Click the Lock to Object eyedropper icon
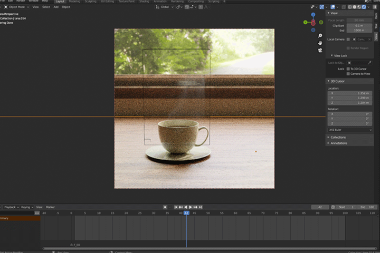This screenshot has height=253, width=380. pyautogui.click(x=369, y=63)
